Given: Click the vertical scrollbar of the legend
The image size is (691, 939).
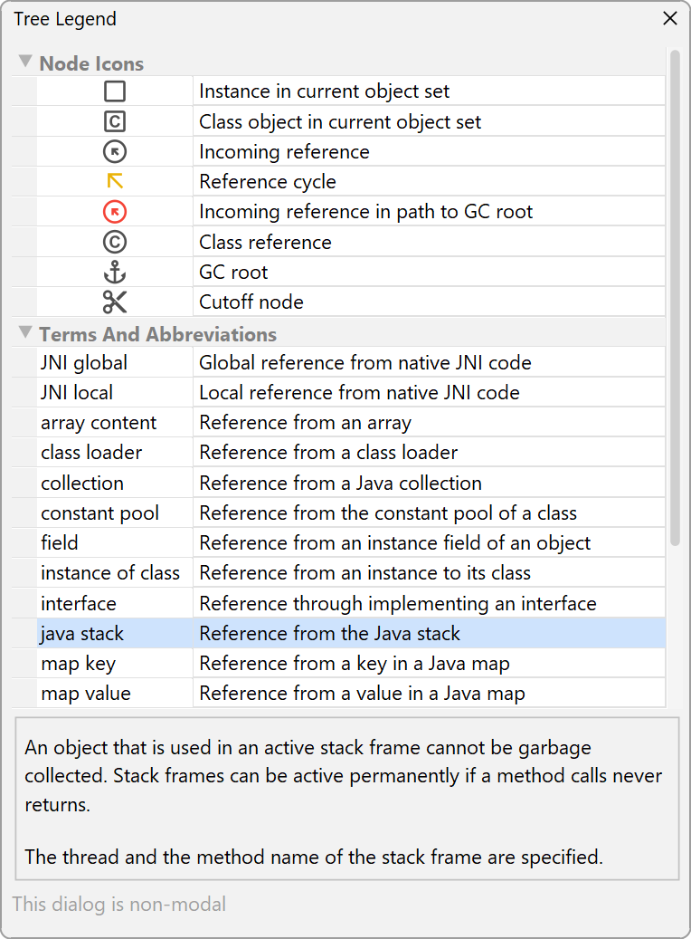Looking at the screenshot, I should [x=675, y=299].
